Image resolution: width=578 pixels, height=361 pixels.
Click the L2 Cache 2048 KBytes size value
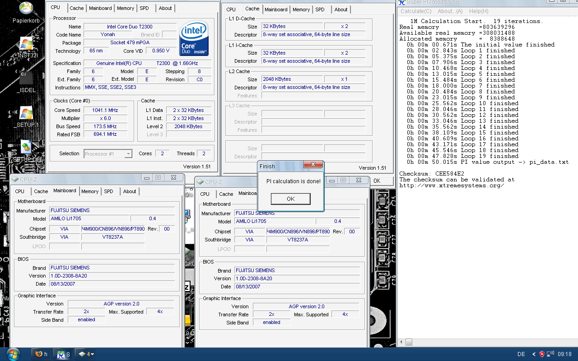tap(292, 79)
